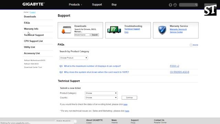220x124 pixels.
Task: Open Reflash Motherboard BIOS link
Action: [35, 60]
